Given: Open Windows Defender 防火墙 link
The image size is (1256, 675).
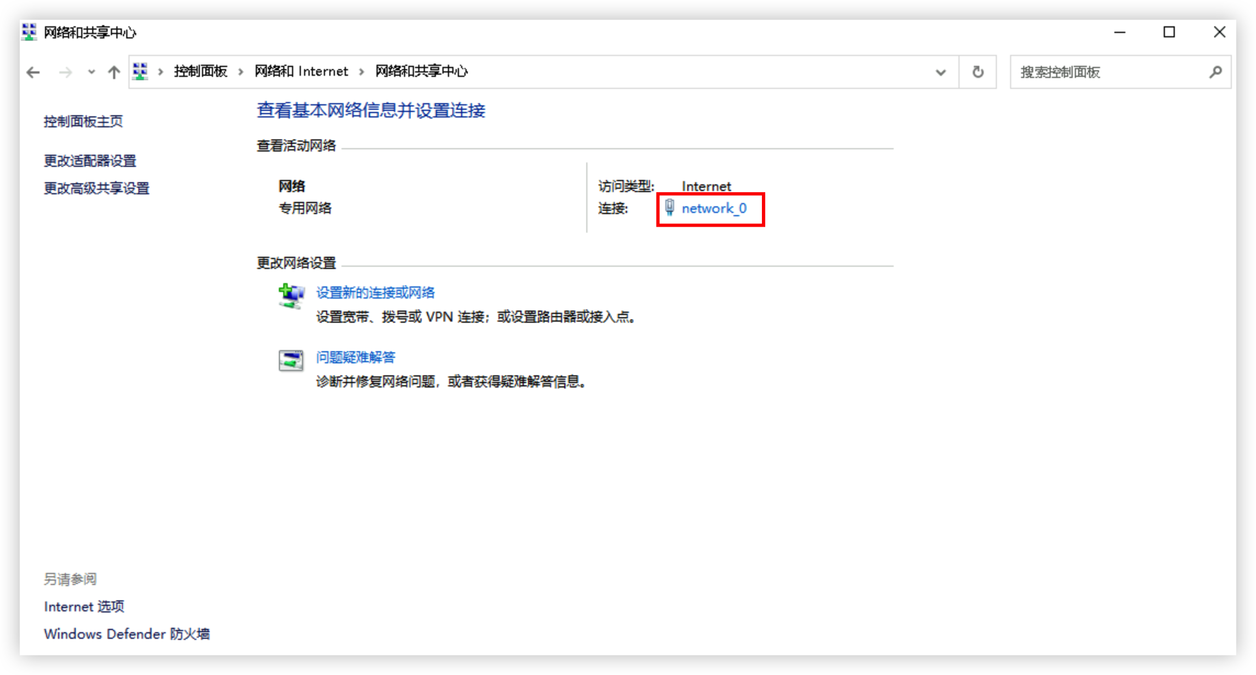Looking at the screenshot, I should click(127, 634).
